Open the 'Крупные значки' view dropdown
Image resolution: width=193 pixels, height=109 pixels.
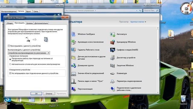click(x=138, y=22)
